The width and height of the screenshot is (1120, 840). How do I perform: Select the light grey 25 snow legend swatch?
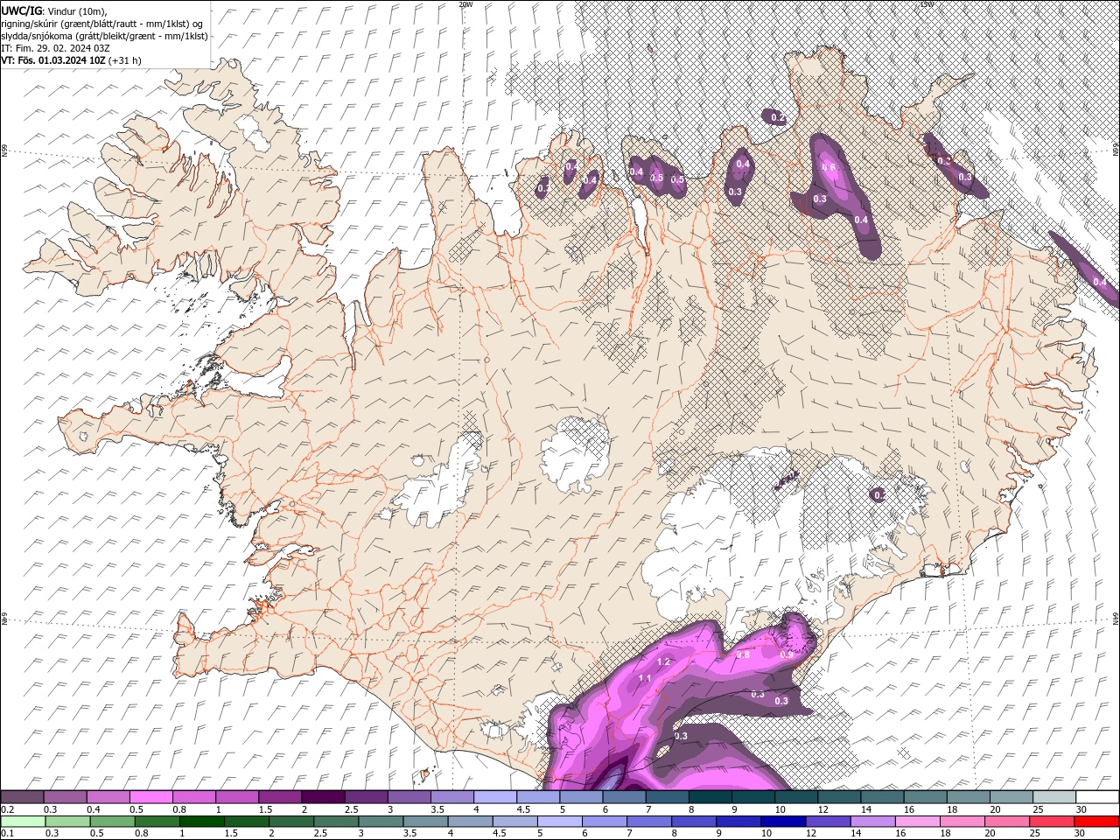click(1054, 797)
